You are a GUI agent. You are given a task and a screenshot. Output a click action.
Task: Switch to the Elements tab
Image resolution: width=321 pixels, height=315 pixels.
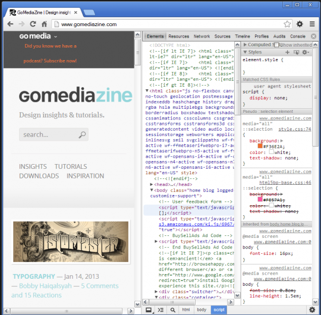coord(155,36)
